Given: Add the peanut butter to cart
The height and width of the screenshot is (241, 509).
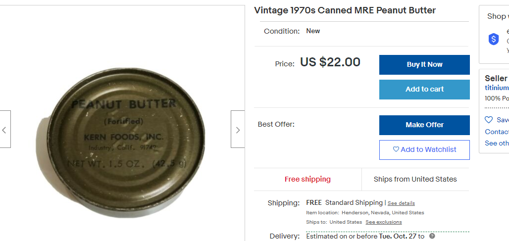Looking at the screenshot, I should [x=424, y=90].
